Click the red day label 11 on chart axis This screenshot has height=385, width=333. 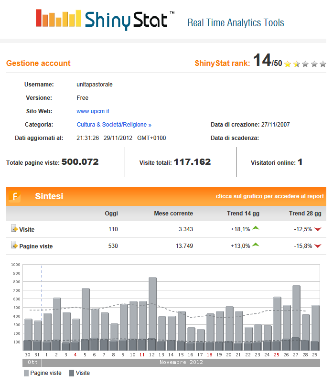click(142, 355)
